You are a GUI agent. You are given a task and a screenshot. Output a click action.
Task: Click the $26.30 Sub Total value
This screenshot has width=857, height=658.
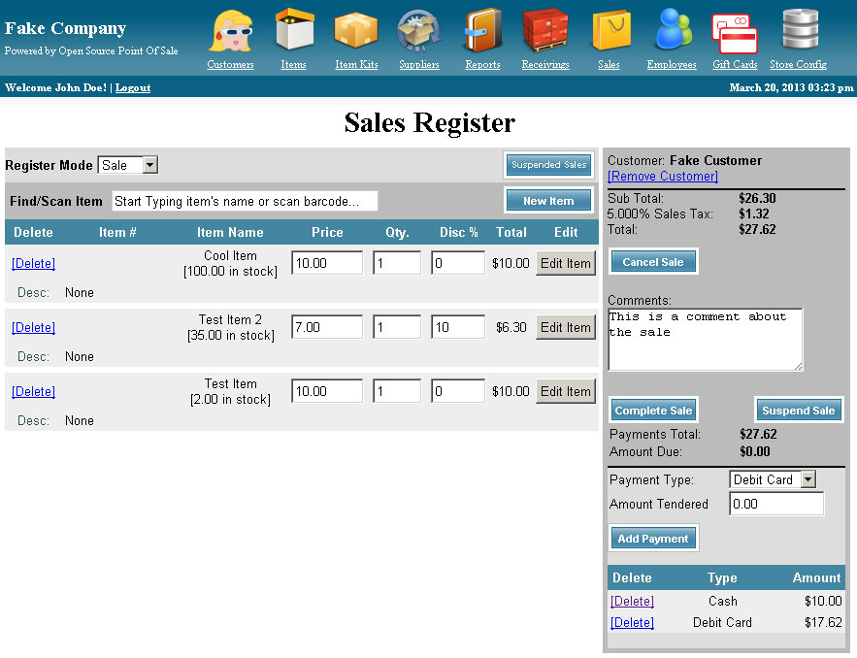(758, 198)
